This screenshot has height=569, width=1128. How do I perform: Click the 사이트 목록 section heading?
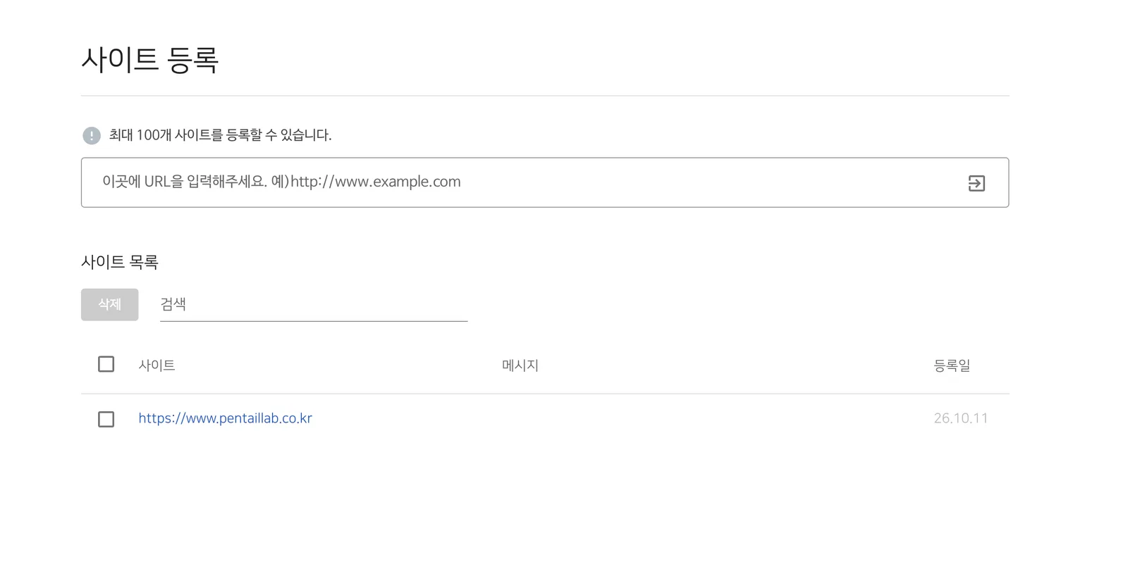click(120, 262)
